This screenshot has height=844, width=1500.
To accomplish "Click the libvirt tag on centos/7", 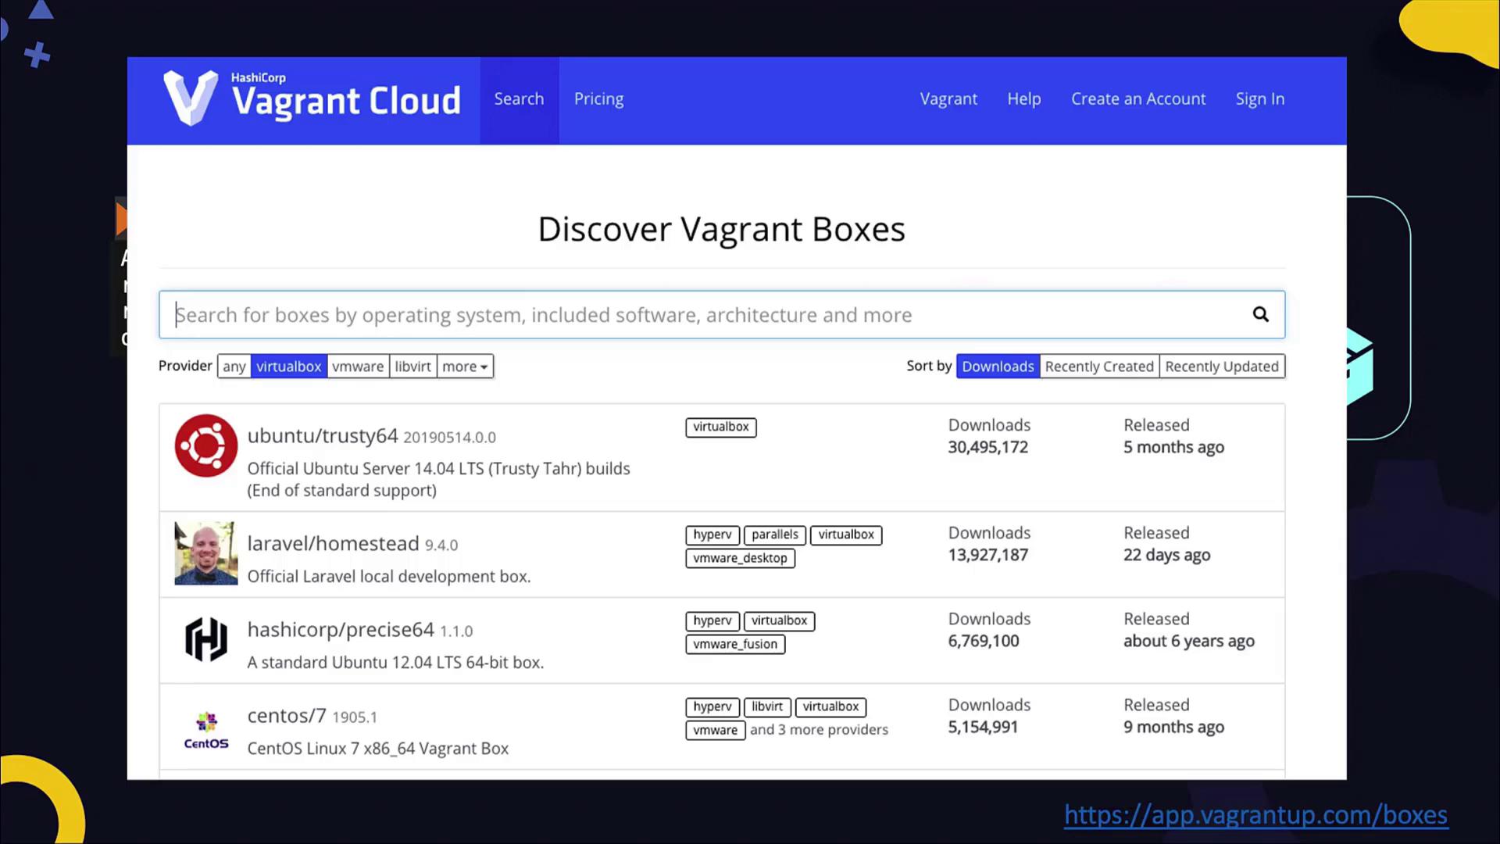I will coord(766,706).
